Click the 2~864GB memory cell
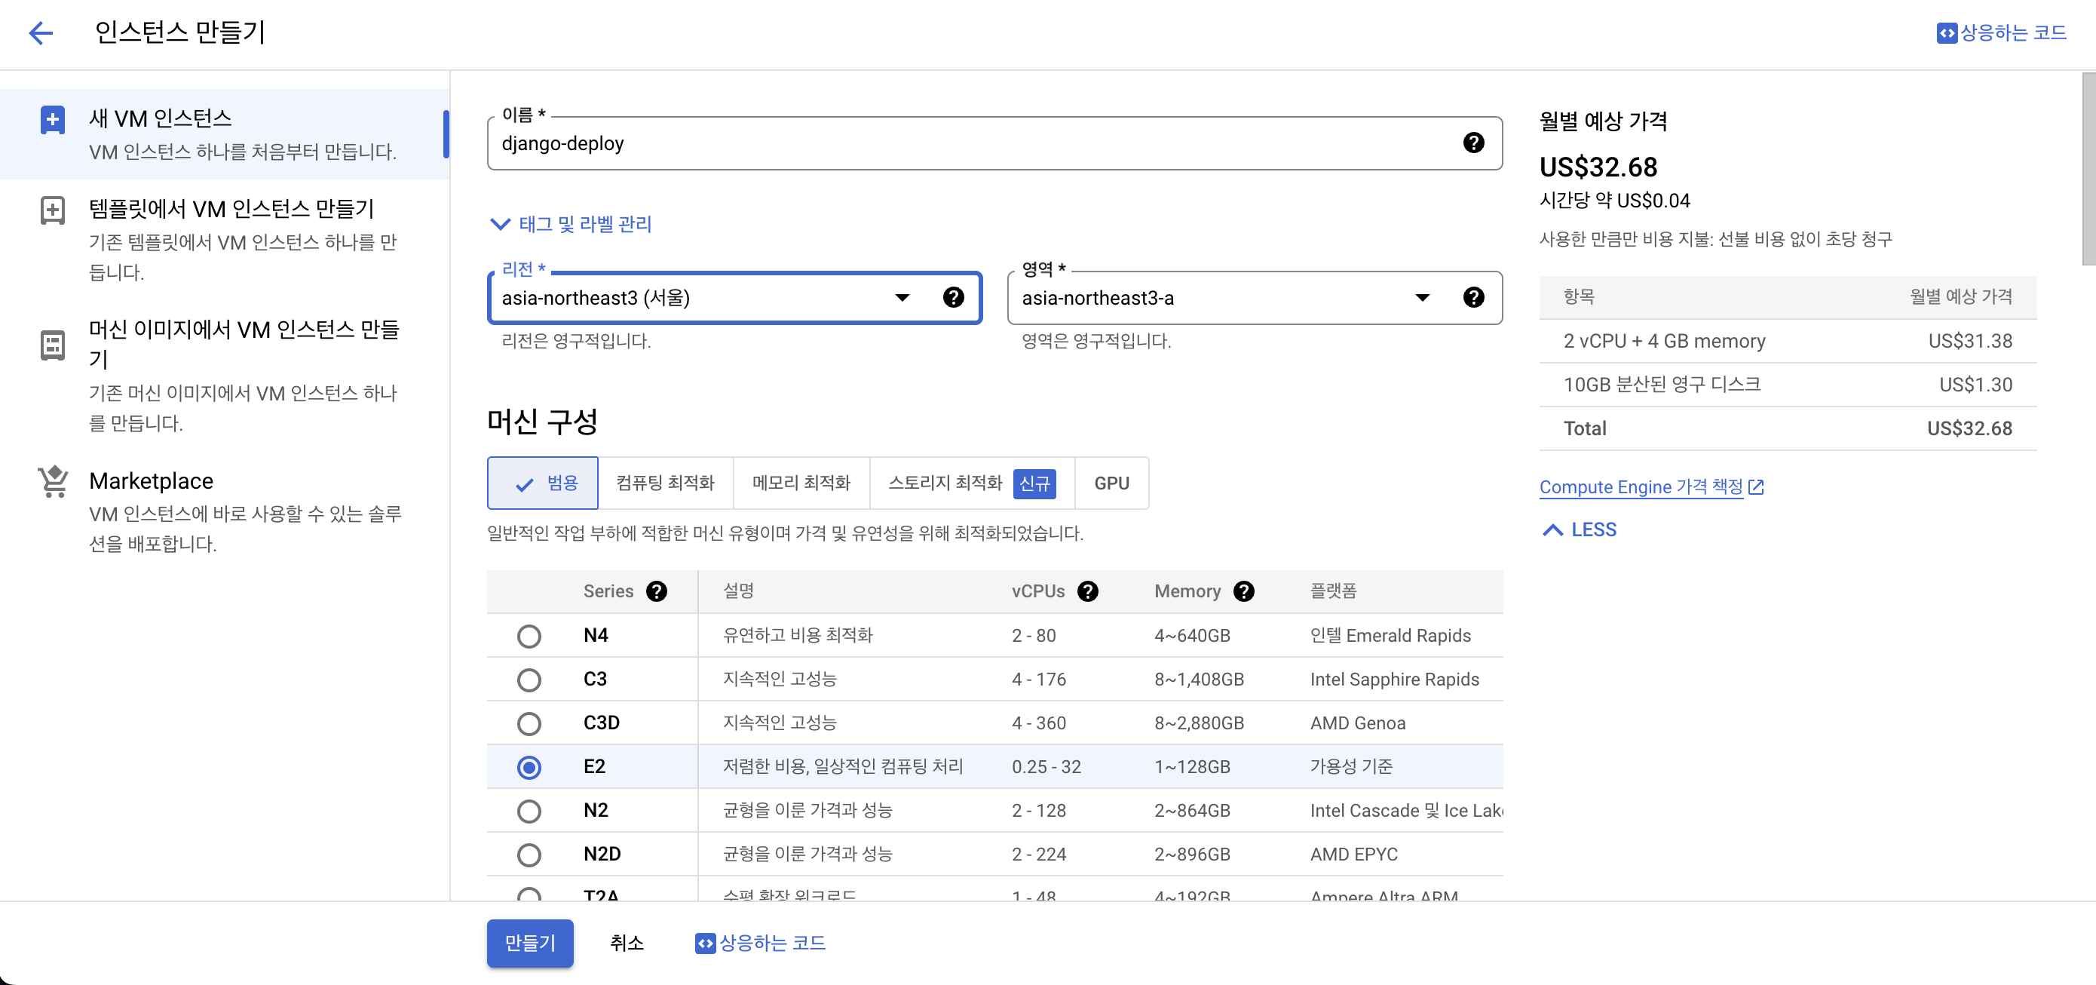The height and width of the screenshot is (985, 2096). coord(1192,811)
